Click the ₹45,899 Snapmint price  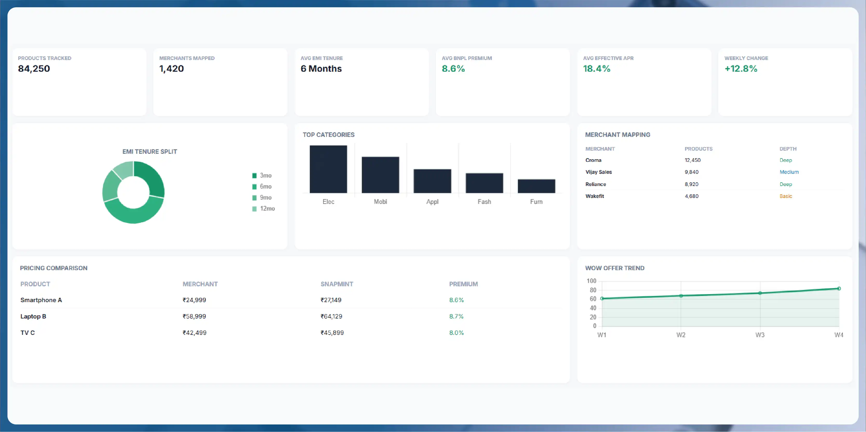coord(332,333)
